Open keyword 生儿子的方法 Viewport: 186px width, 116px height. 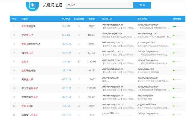[x=28, y=71]
